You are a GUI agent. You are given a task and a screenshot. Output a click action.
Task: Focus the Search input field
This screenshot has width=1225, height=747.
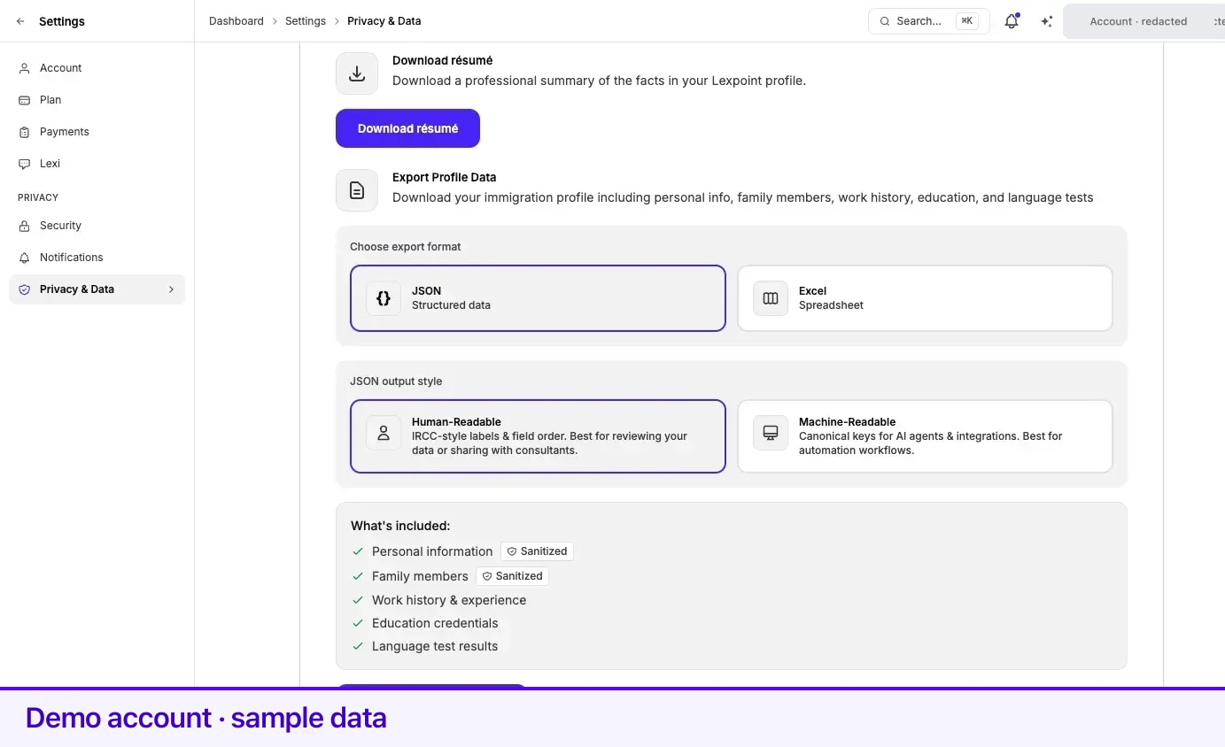pyautogui.click(x=928, y=21)
